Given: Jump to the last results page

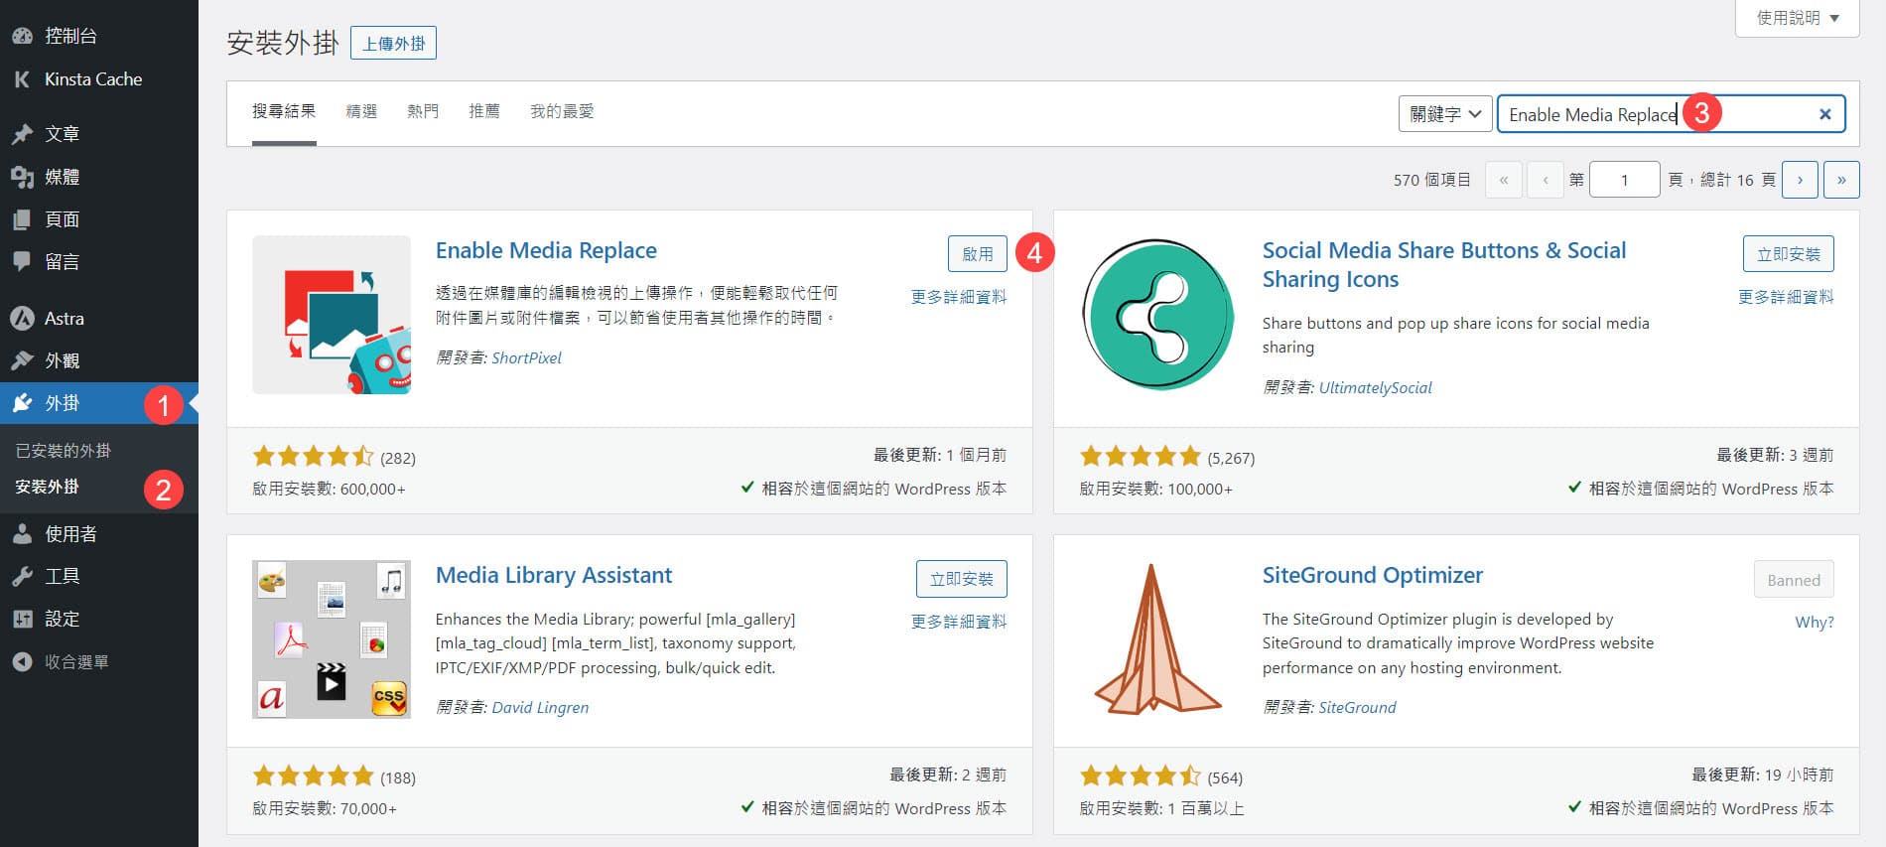Looking at the screenshot, I should pos(1841,180).
